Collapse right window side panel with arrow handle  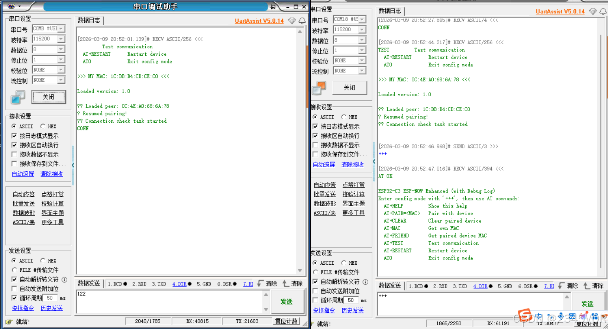(x=374, y=161)
